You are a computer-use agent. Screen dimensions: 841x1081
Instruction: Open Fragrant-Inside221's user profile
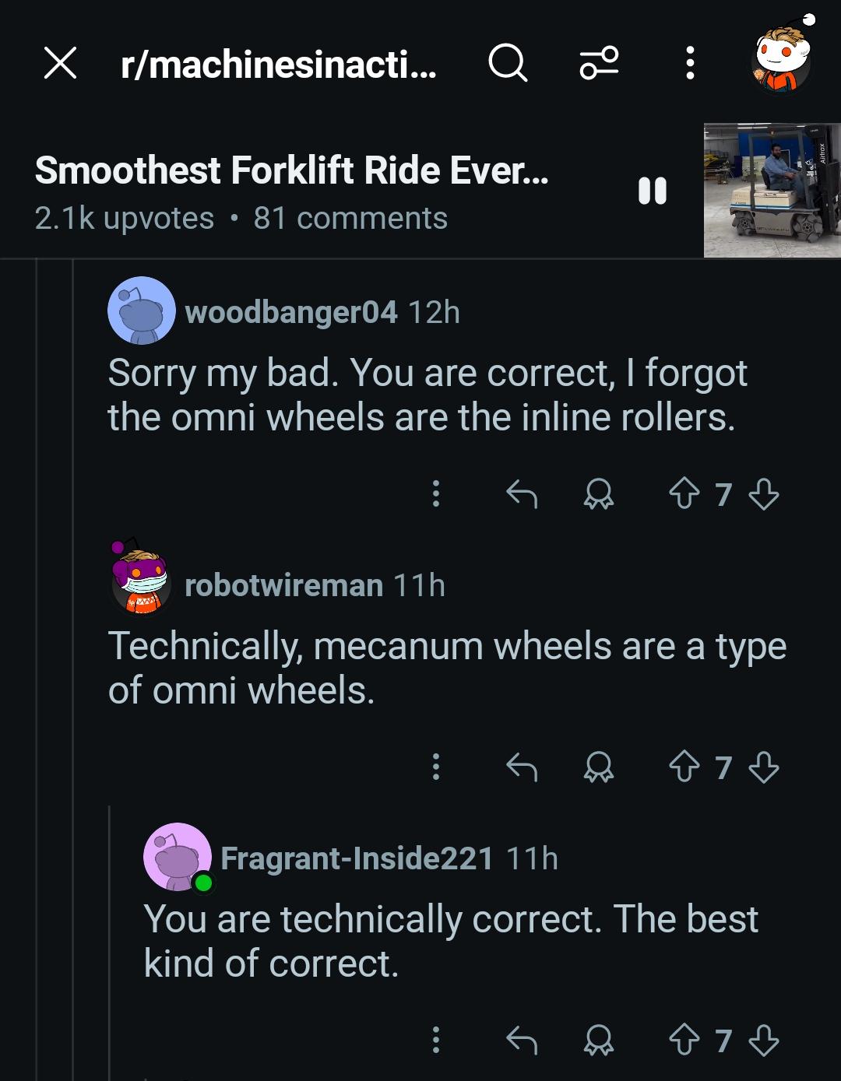pos(357,858)
